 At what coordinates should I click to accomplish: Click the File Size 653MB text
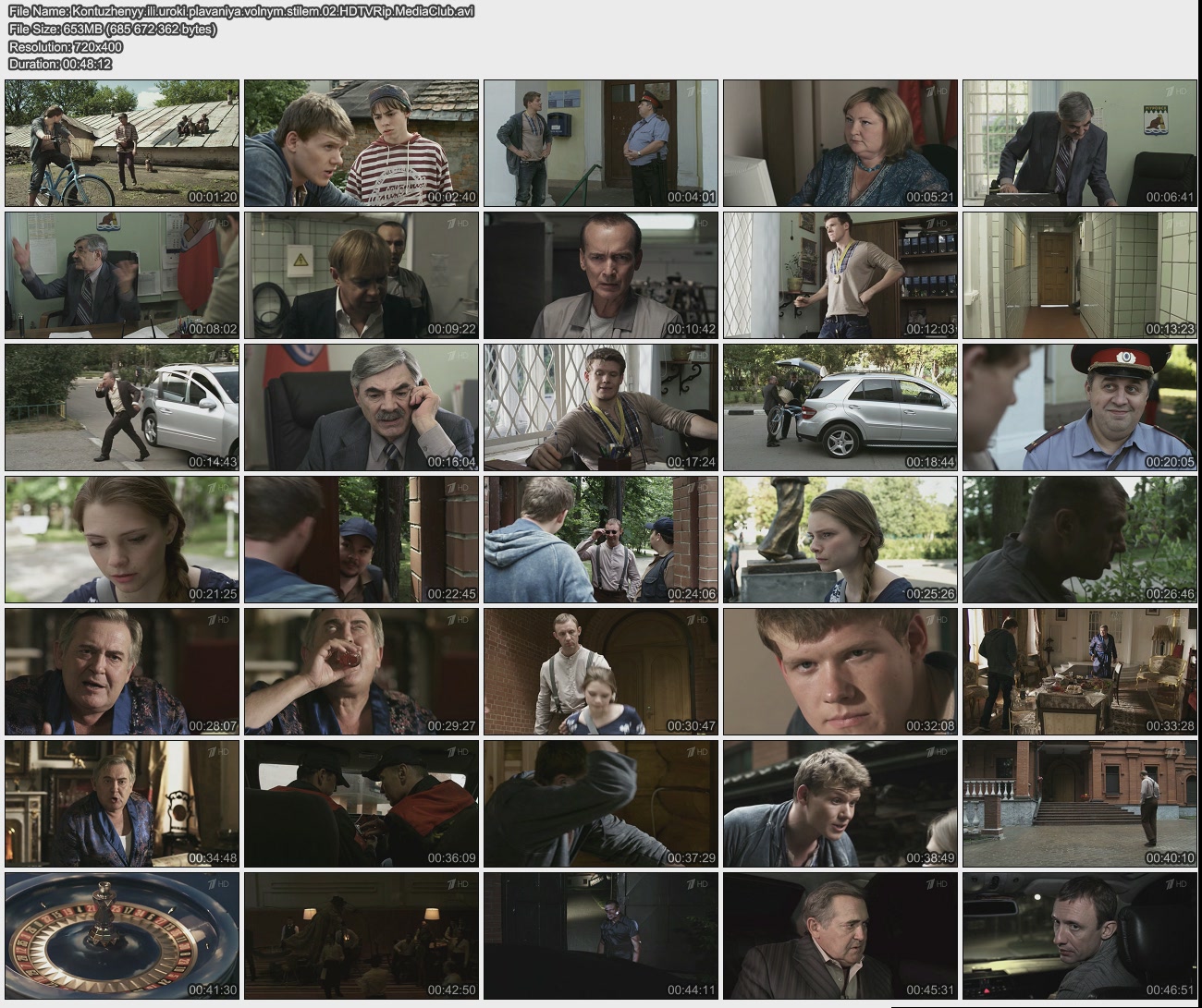pyautogui.click(x=113, y=30)
